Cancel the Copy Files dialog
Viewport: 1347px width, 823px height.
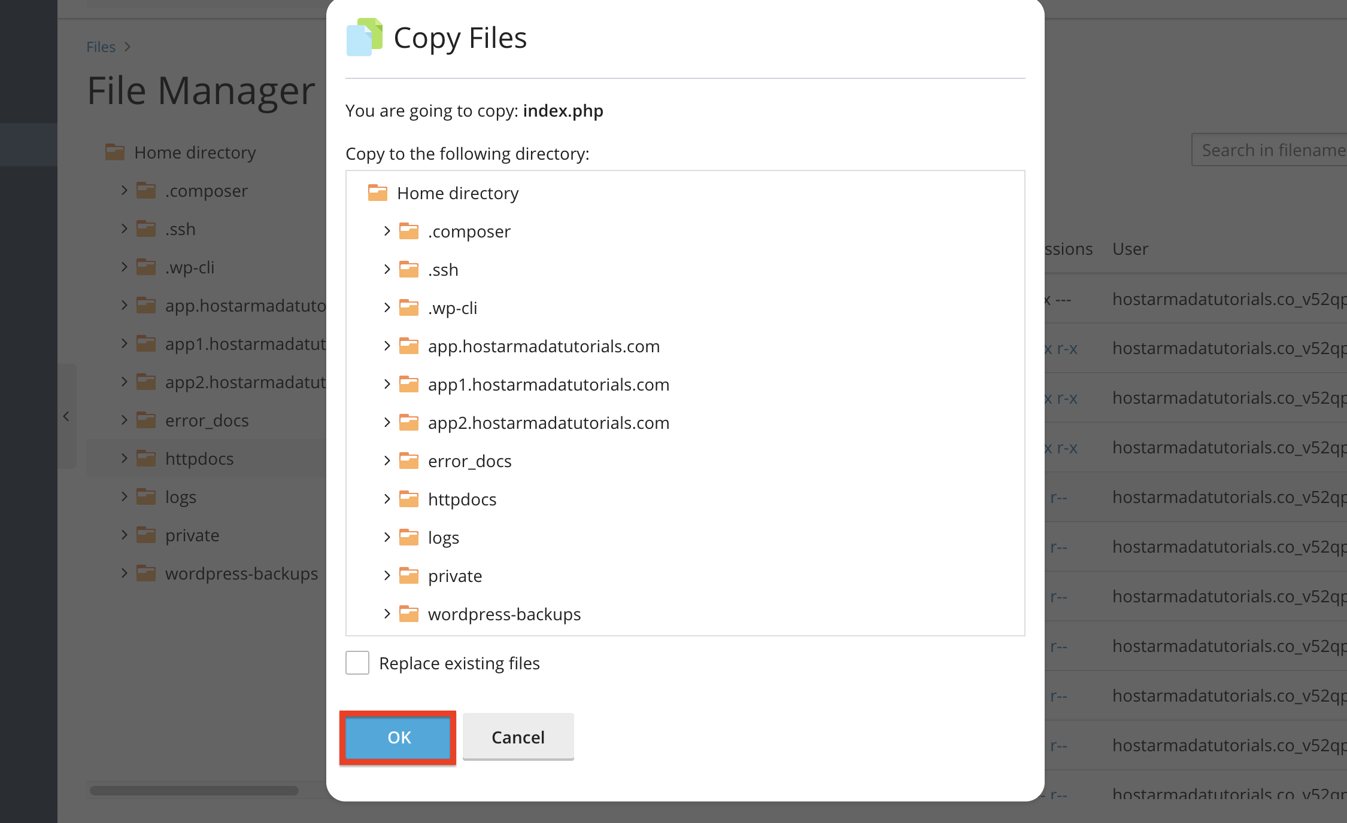click(x=518, y=737)
